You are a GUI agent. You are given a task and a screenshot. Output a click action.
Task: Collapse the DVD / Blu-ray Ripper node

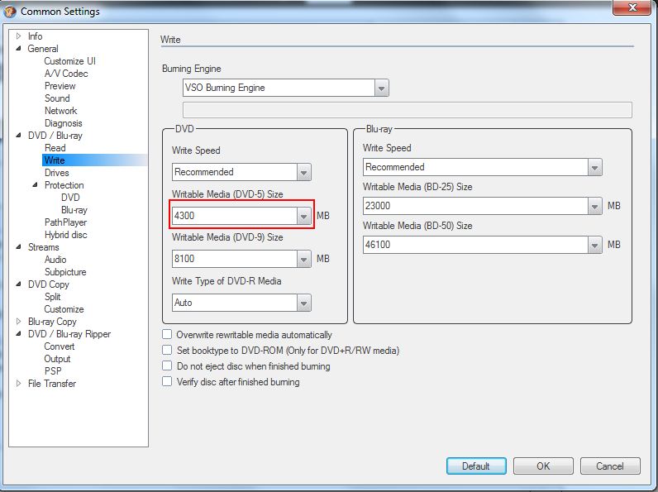(x=18, y=334)
